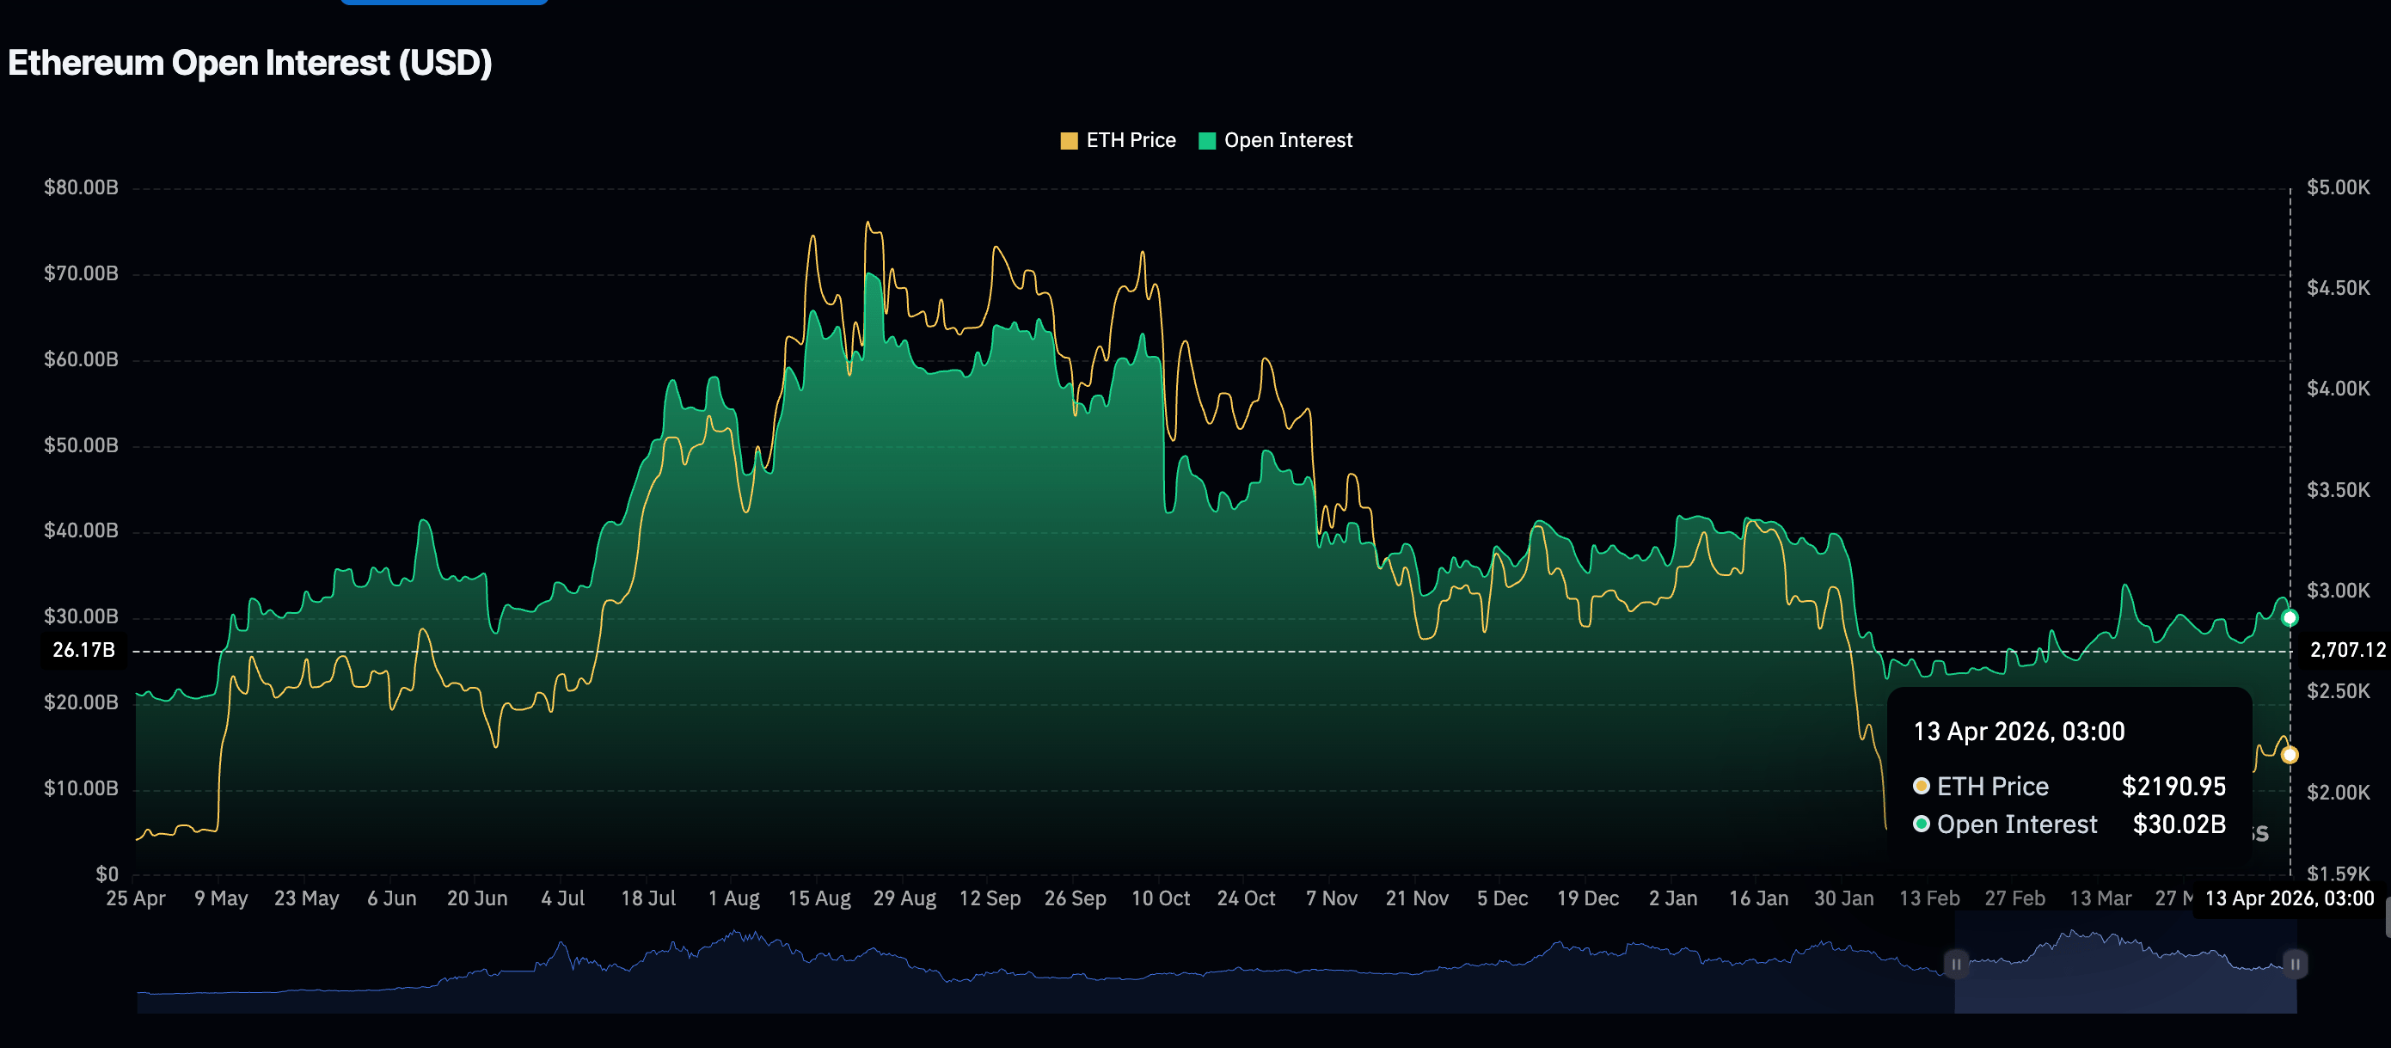
Task: Click the 10 Oct date axis label
Action: (x=1160, y=898)
